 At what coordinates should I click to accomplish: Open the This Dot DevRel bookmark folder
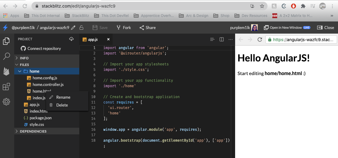111,15
